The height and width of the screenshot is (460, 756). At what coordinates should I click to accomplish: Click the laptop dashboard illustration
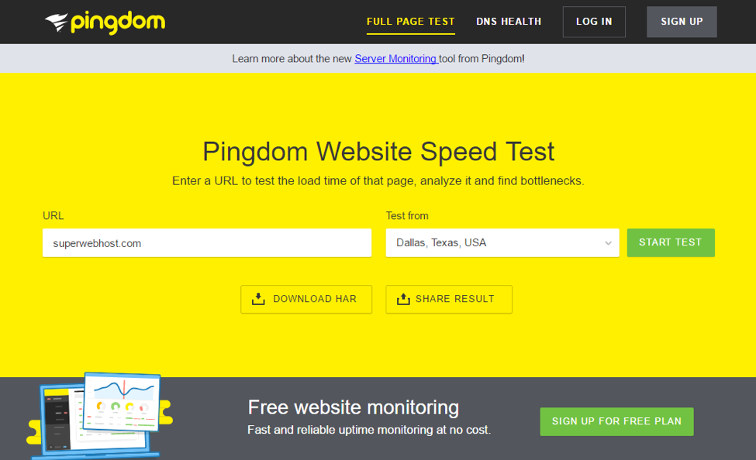click(x=98, y=416)
